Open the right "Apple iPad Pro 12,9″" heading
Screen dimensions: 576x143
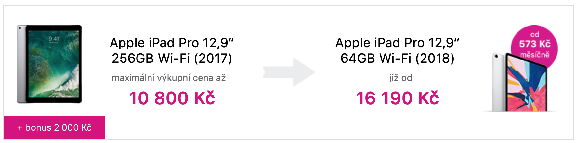coord(397,43)
